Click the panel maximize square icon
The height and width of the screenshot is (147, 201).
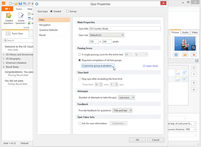pyautogui.click(x=197, y=61)
